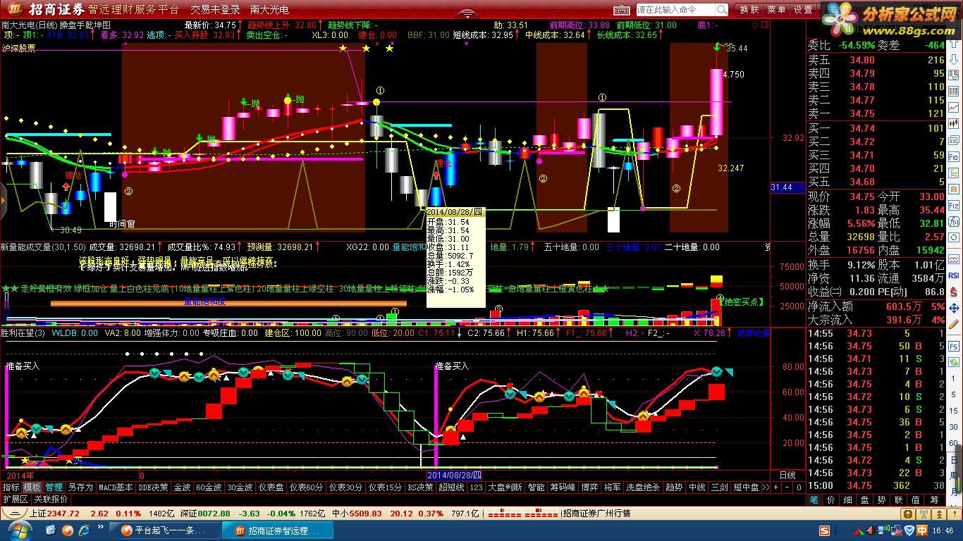Select the DDE决策 indicator tab
963x541 pixels.
(154, 487)
